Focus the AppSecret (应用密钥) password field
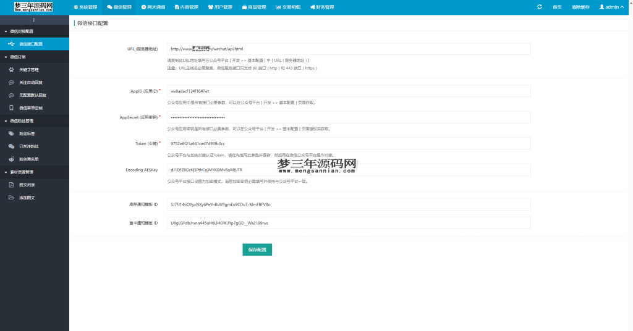 [349, 117]
